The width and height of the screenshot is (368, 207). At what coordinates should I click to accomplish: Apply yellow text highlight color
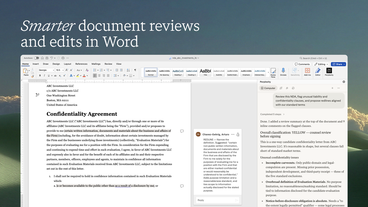point(78,76)
